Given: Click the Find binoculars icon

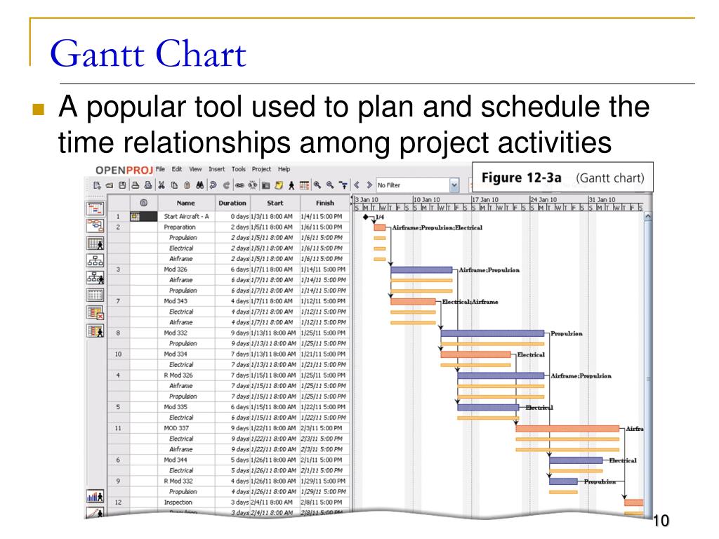Looking at the screenshot, I should click(200, 185).
